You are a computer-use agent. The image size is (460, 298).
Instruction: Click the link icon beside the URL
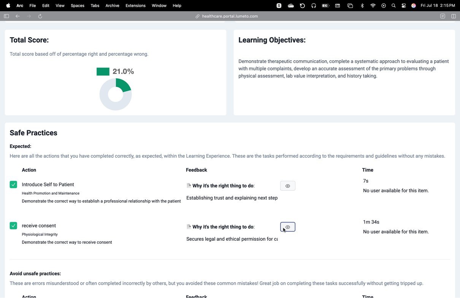click(x=198, y=16)
